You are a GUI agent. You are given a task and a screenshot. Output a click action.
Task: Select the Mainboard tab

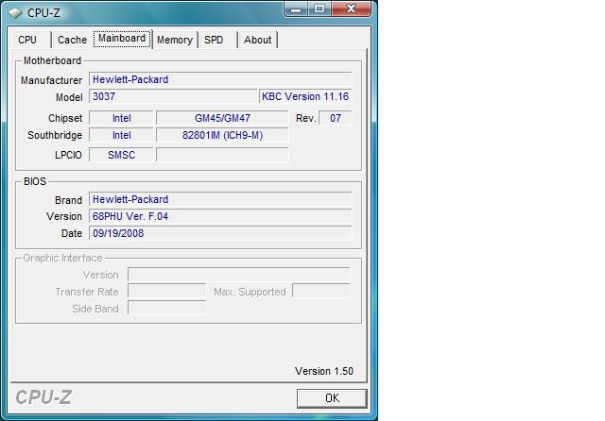click(122, 39)
